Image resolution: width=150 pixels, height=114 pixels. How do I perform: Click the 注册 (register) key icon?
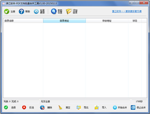tap(7, 11)
